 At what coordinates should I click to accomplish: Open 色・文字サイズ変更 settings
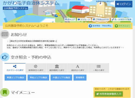122,19
